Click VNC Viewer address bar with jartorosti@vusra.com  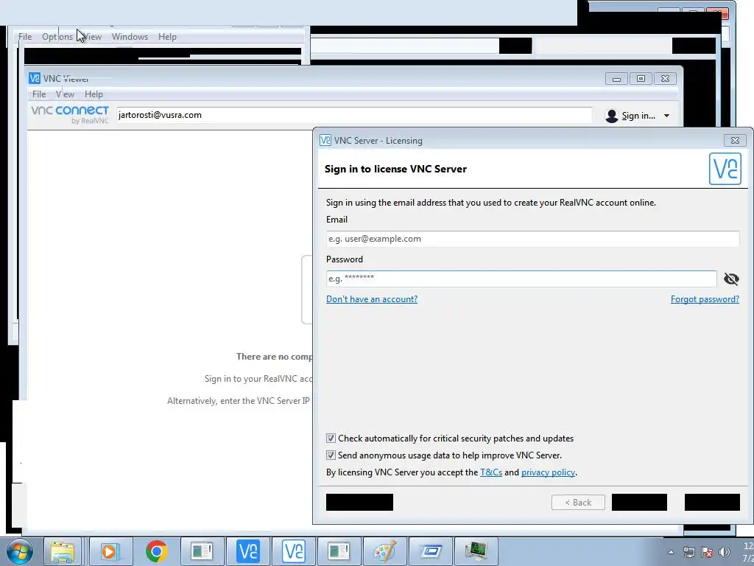[354, 115]
